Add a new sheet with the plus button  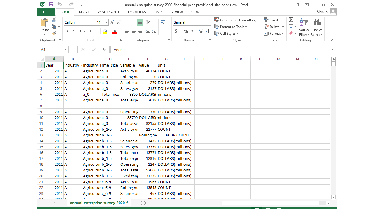click(143, 203)
